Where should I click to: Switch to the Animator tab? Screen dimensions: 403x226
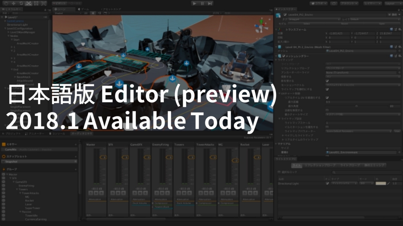point(35,134)
